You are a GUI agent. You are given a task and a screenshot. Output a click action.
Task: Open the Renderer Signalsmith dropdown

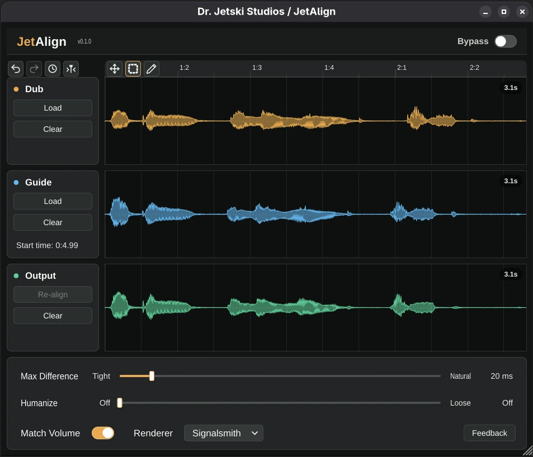[223, 433]
